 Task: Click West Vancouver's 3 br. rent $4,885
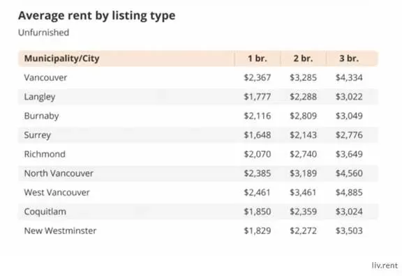point(349,192)
